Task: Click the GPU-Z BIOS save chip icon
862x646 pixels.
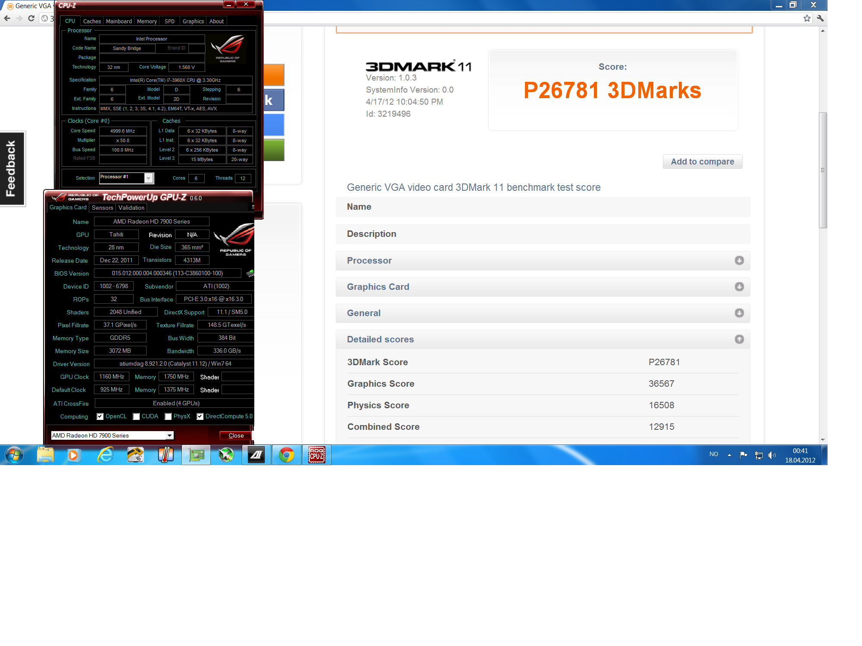Action: click(x=250, y=273)
